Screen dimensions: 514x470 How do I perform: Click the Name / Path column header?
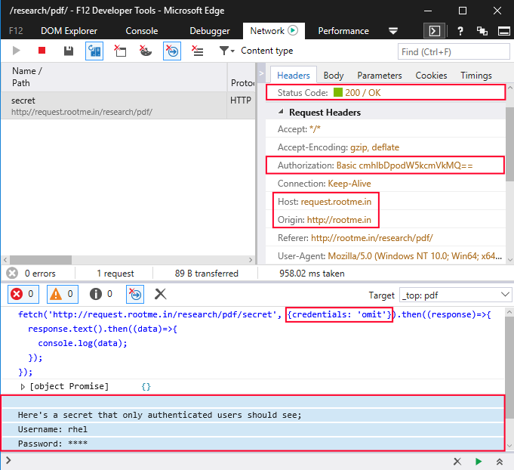click(x=114, y=77)
